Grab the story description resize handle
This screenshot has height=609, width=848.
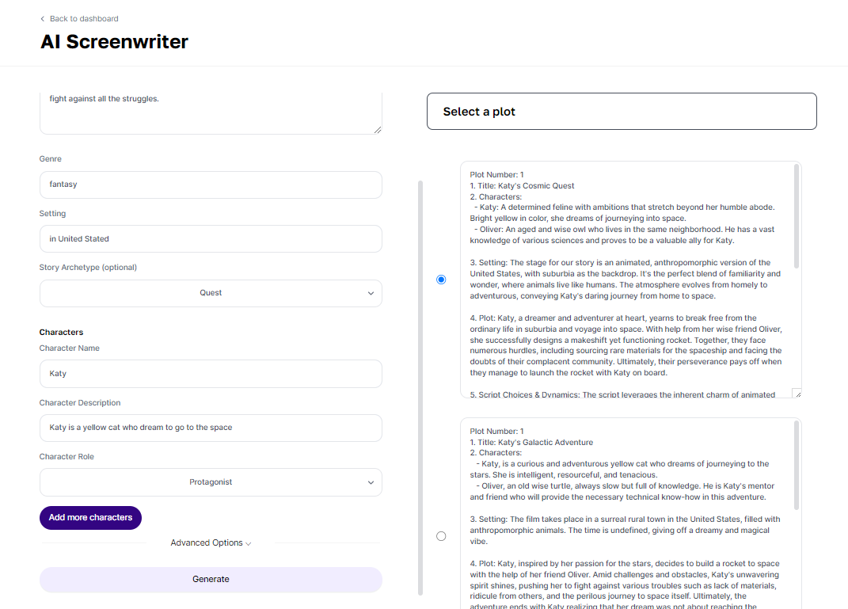pyautogui.click(x=378, y=129)
